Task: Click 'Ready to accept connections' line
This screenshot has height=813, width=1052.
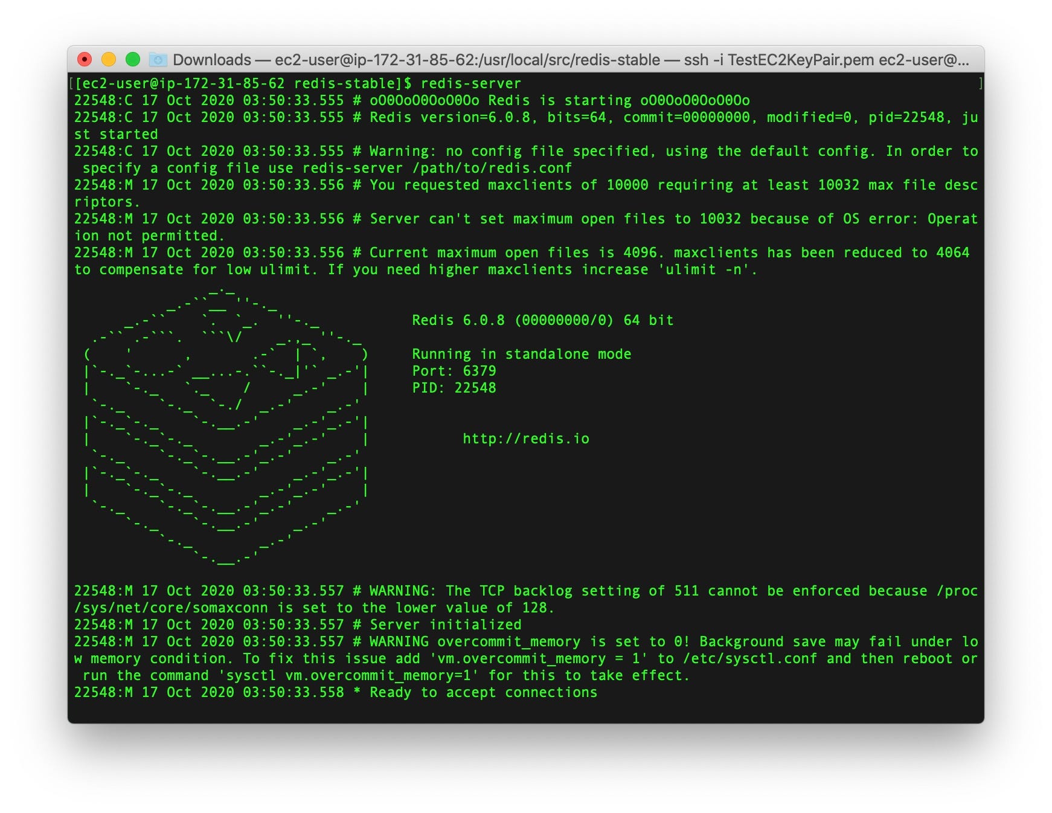Action: click(335, 692)
